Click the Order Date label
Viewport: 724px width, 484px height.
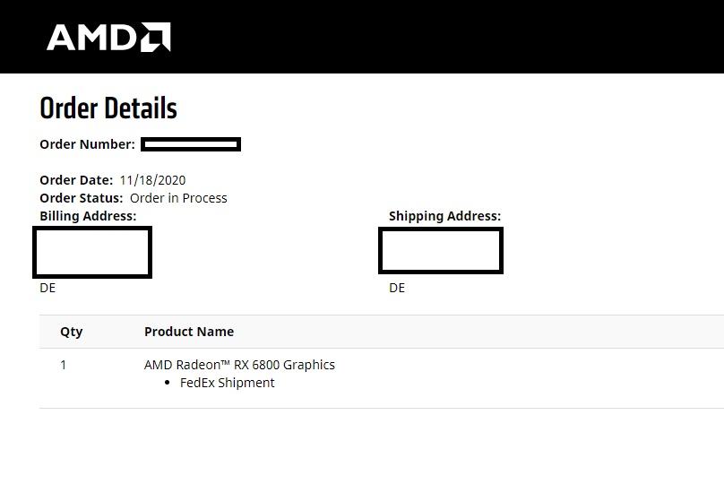(76, 180)
